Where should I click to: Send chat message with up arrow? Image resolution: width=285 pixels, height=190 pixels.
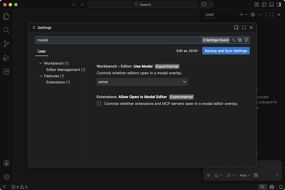pyautogui.click(x=277, y=175)
